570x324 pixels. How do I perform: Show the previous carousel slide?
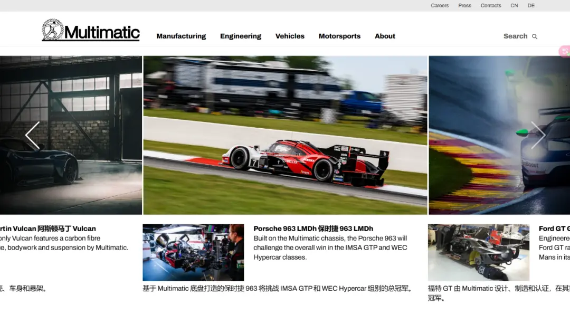(32, 135)
